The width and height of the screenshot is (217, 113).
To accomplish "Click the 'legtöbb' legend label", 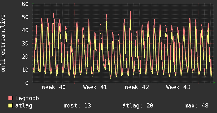I will [27, 98].
